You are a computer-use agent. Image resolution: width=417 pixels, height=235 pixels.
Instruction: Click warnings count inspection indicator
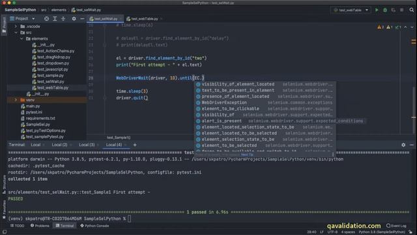(381, 27)
